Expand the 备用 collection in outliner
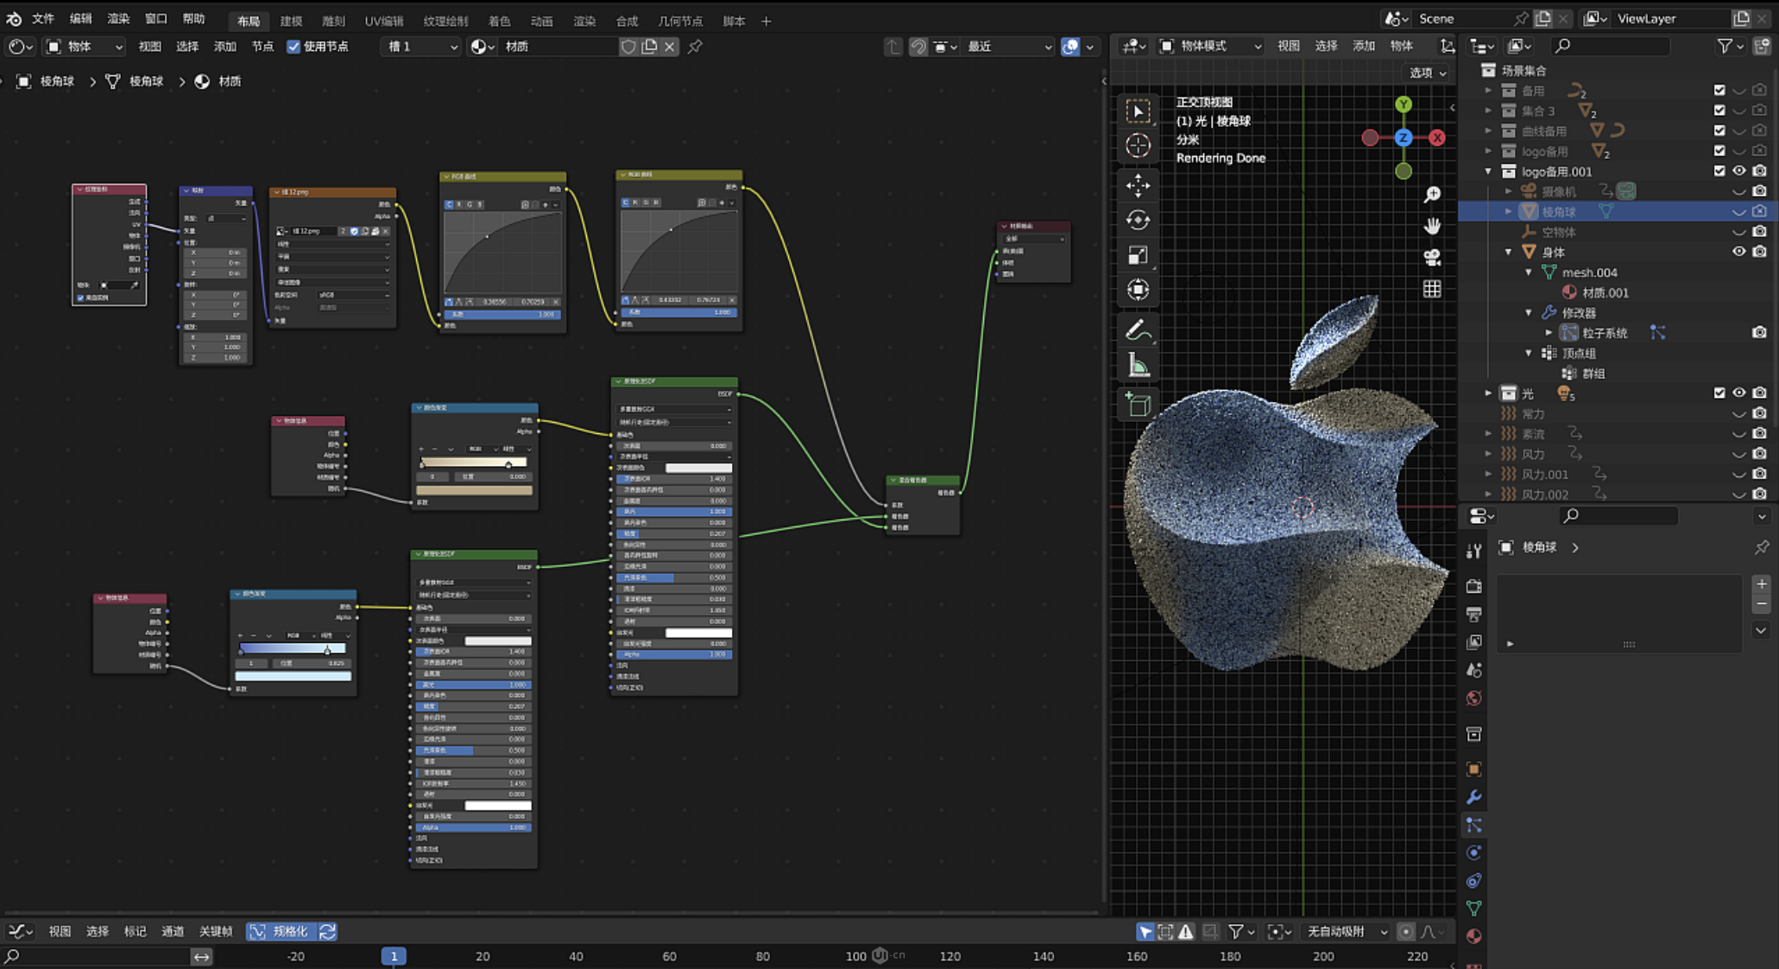Screen dimensions: 1779x969 [1488, 90]
